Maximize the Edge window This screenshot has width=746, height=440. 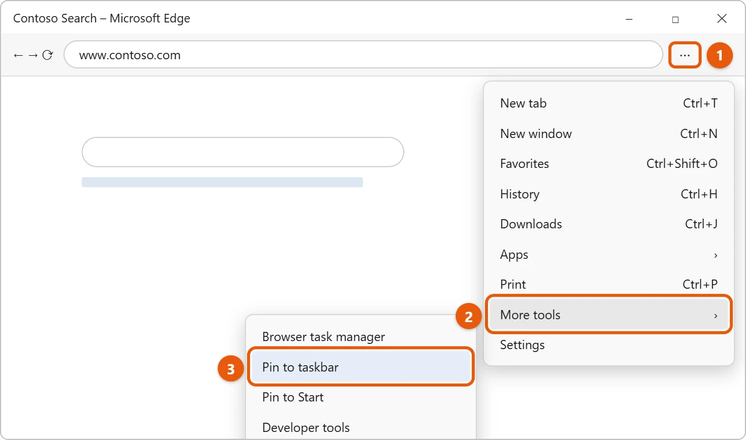point(675,19)
